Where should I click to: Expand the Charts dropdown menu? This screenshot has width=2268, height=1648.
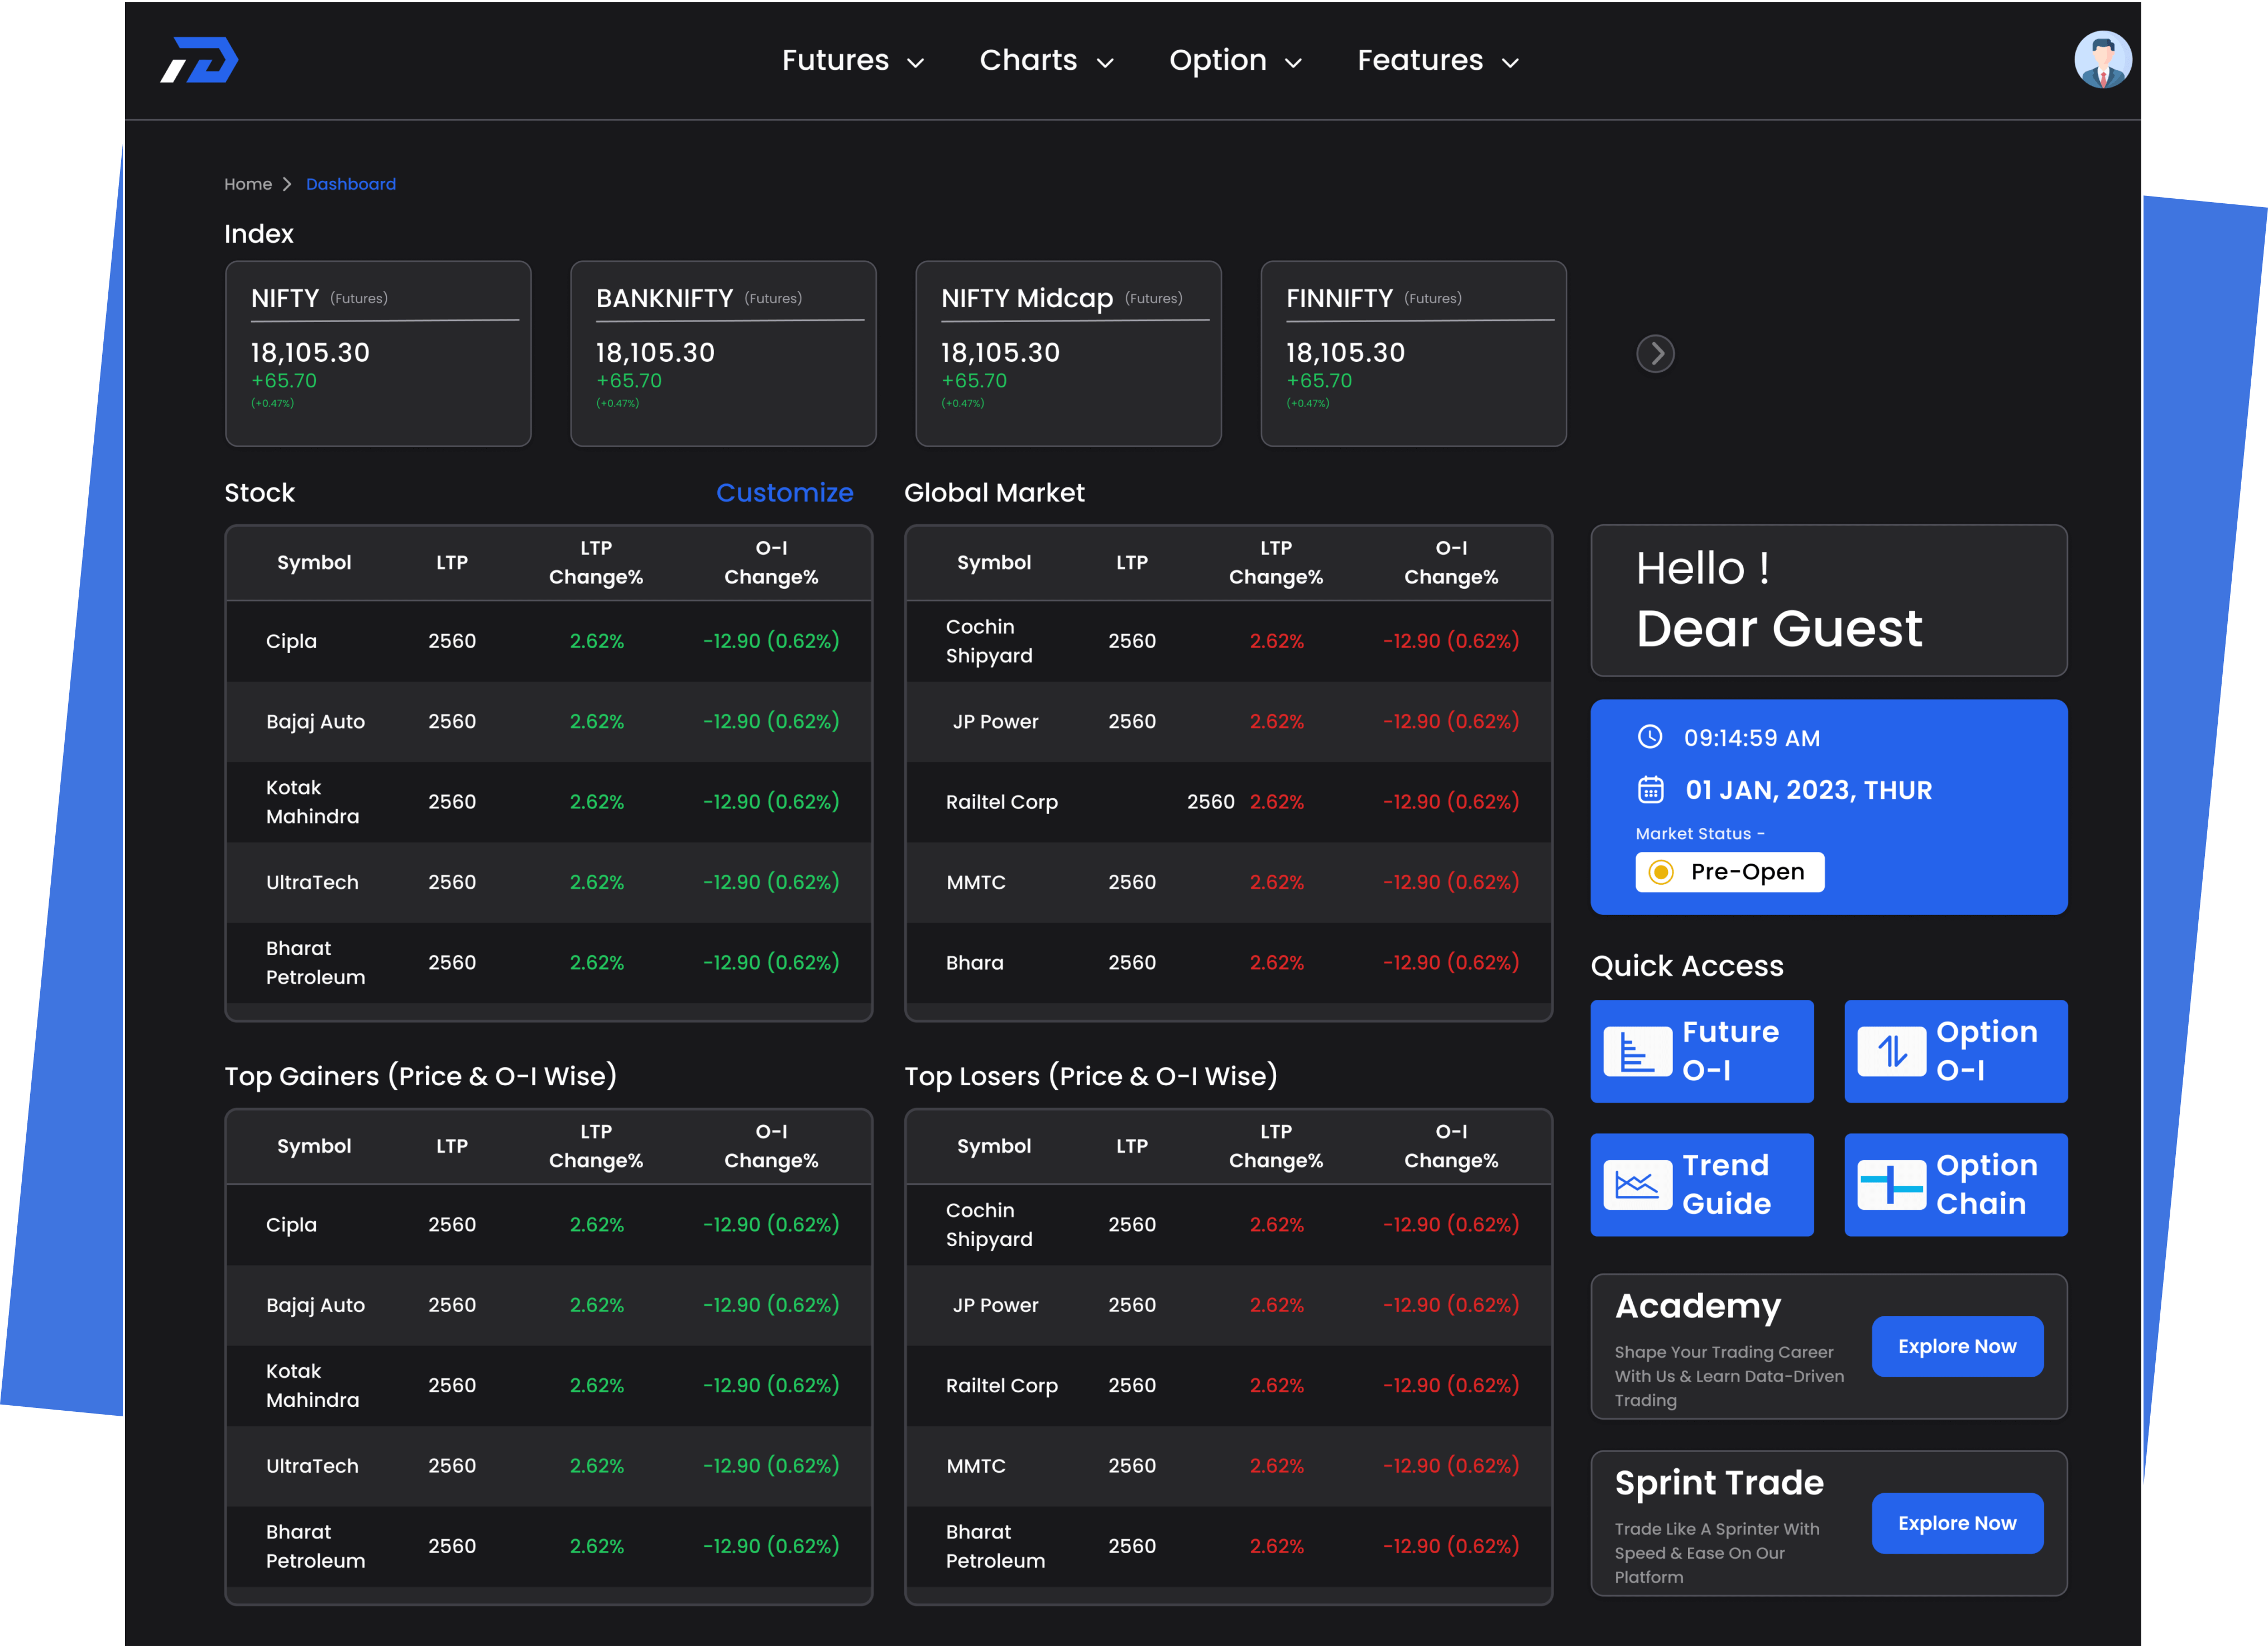1045,61
